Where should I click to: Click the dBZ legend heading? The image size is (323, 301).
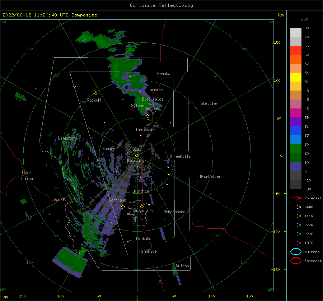pos(304,19)
